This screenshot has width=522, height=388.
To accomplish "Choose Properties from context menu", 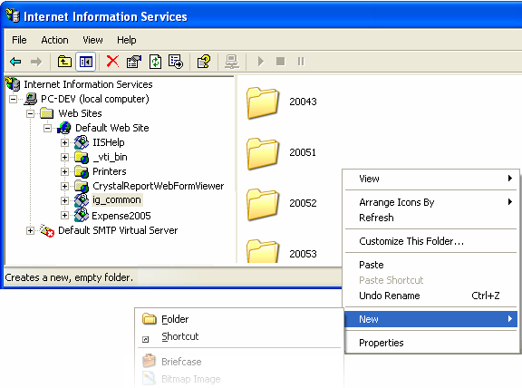I will pyautogui.click(x=430, y=343).
